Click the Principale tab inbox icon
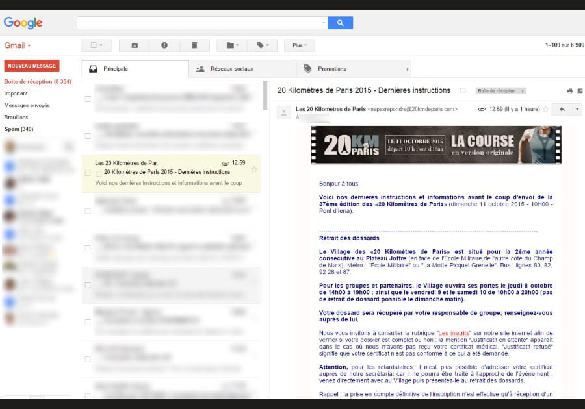This screenshot has height=409, width=585. (93, 69)
